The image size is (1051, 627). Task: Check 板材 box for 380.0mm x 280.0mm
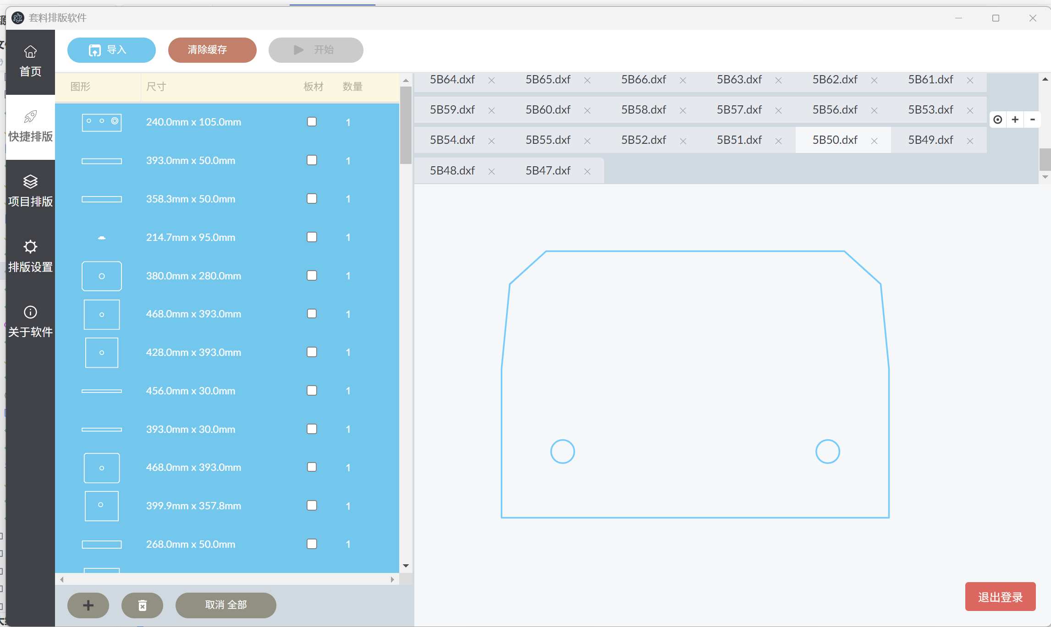click(x=312, y=276)
